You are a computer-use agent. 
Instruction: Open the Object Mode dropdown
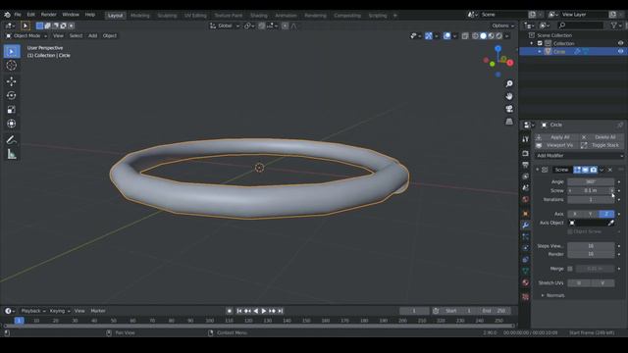point(26,36)
